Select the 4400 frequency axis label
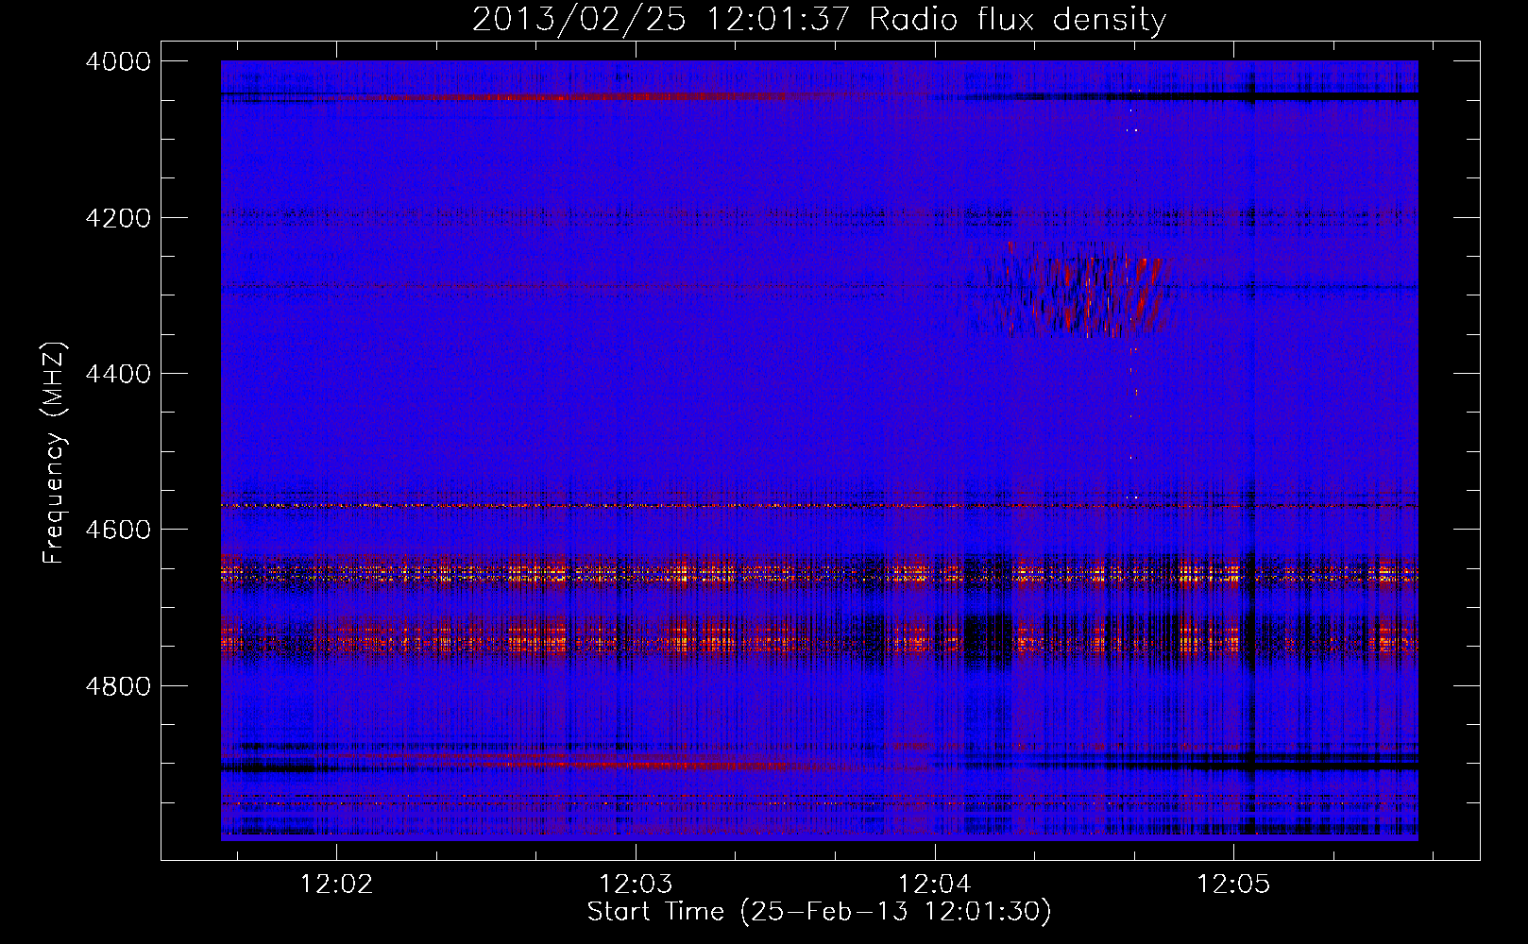The image size is (1528, 944). pos(118,374)
